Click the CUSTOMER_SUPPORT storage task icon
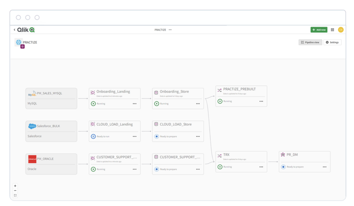Image resolution: width=354 pixels, height=206 pixels. point(156,157)
